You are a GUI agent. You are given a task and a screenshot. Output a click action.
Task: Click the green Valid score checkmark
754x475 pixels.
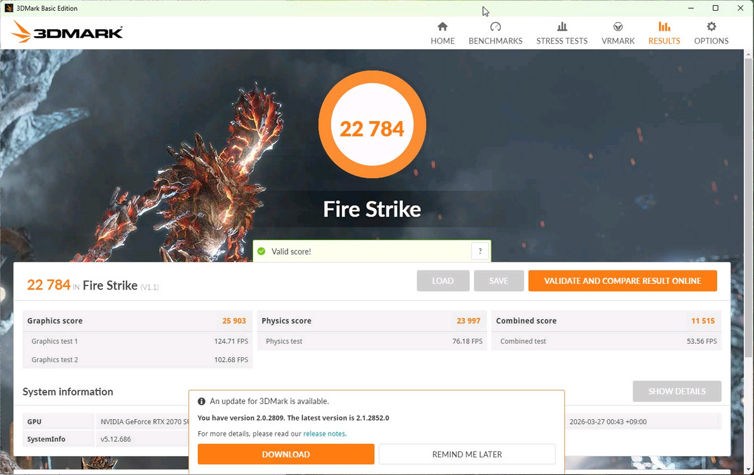(261, 251)
